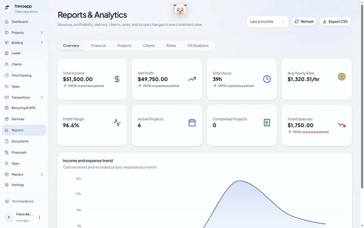Click the Projects folder icon in sidebar

point(7,32)
